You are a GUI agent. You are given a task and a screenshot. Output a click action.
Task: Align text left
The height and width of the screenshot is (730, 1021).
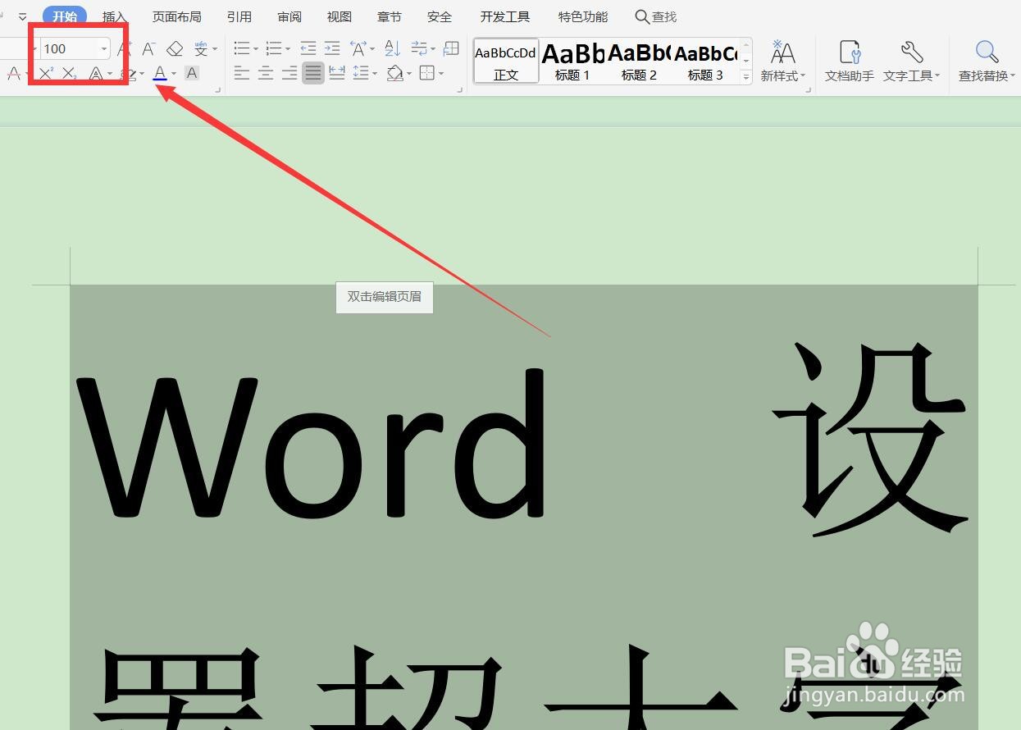point(241,74)
